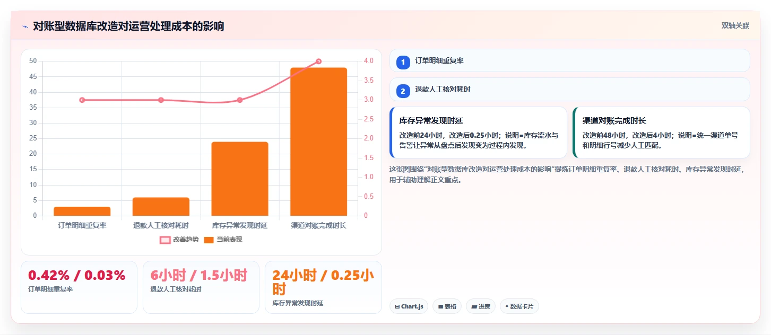Select the 退款人工核对耗时 orange bar

[161, 207]
